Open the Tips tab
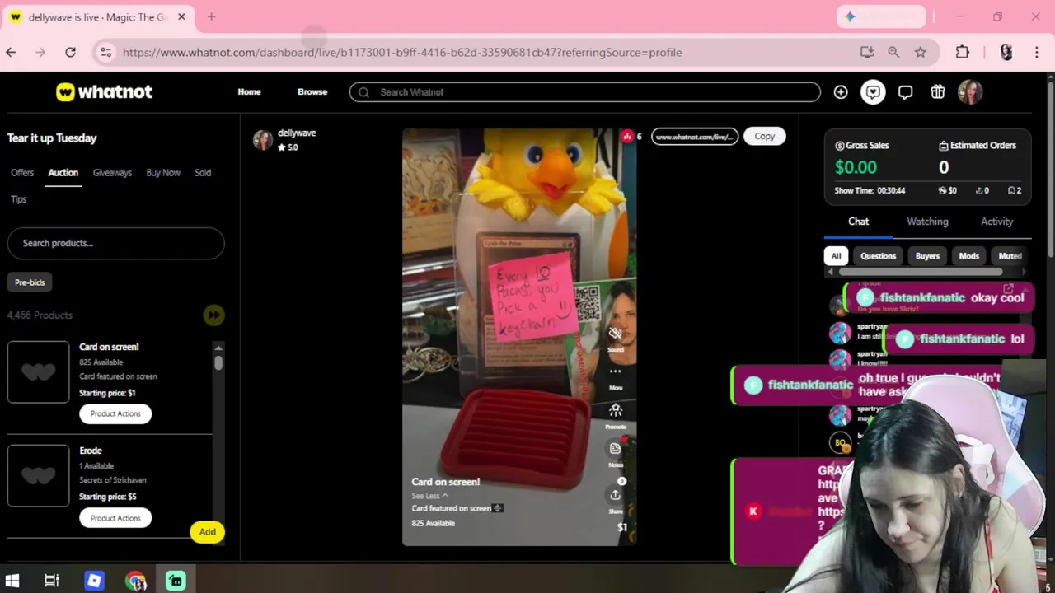This screenshot has width=1055, height=593. click(x=18, y=199)
